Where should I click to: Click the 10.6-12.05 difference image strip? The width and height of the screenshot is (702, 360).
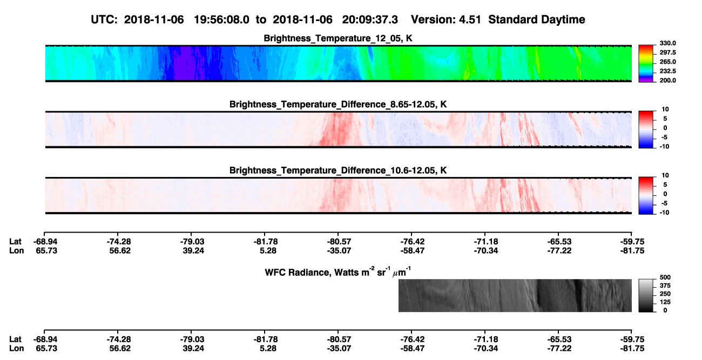(339, 195)
